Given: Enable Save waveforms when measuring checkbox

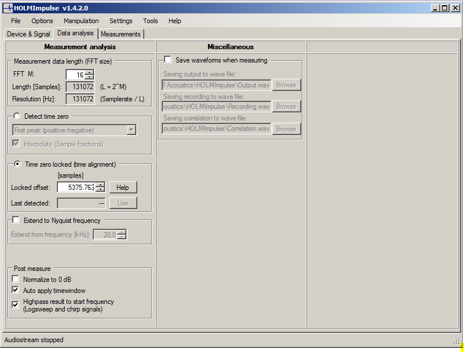Looking at the screenshot, I should tap(167, 60).
